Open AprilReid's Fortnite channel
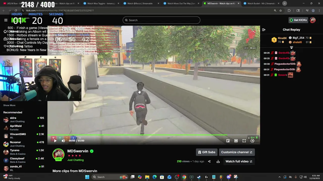Viewport: 323px width, 181px height. [x=24, y=128]
